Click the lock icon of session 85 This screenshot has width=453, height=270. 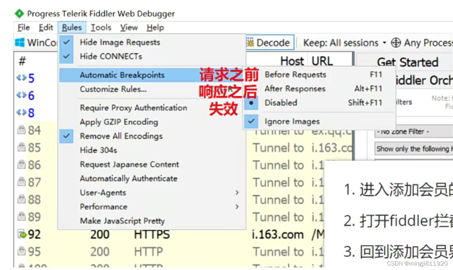[22, 147]
